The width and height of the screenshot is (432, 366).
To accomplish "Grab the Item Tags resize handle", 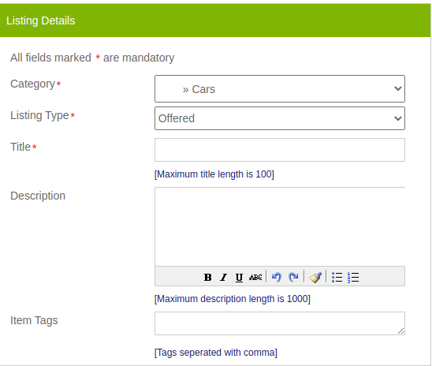I will pyautogui.click(x=401, y=331).
